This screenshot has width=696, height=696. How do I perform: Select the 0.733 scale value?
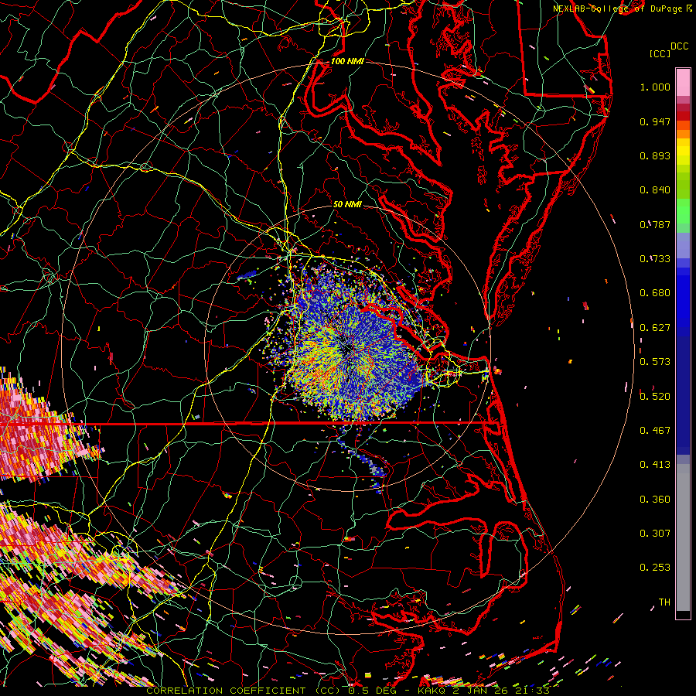click(x=655, y=259)
